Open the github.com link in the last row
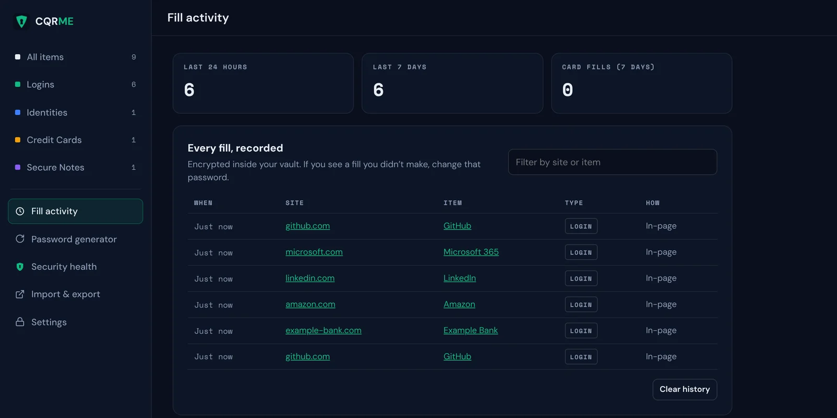 (x=308, y=356)
